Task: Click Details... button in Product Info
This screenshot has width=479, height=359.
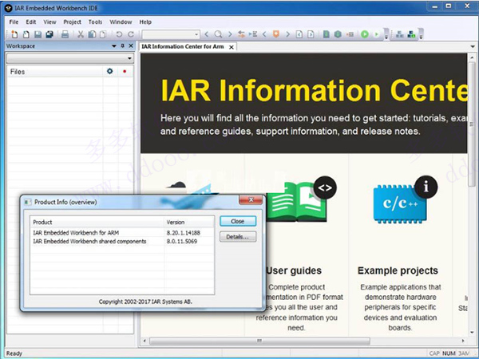Action: click(238, 237)
